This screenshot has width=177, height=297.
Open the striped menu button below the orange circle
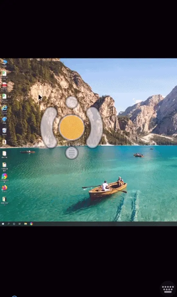coord(72,153)
